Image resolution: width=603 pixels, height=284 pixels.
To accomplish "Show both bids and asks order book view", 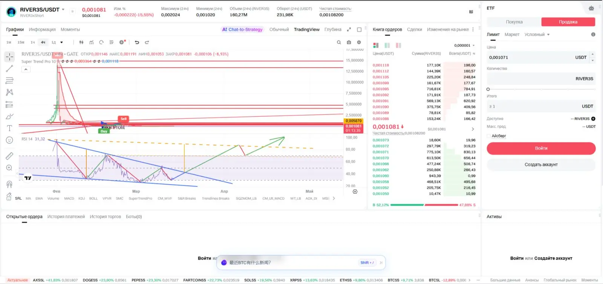I will coord(376,46).
